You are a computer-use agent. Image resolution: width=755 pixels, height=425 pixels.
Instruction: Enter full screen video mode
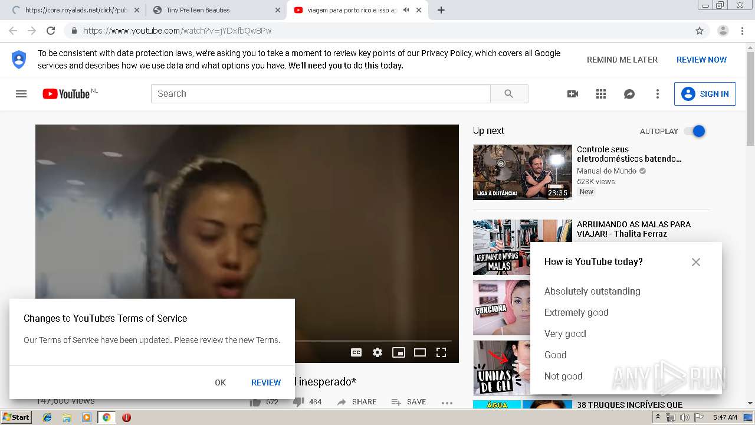click(441, 352)
